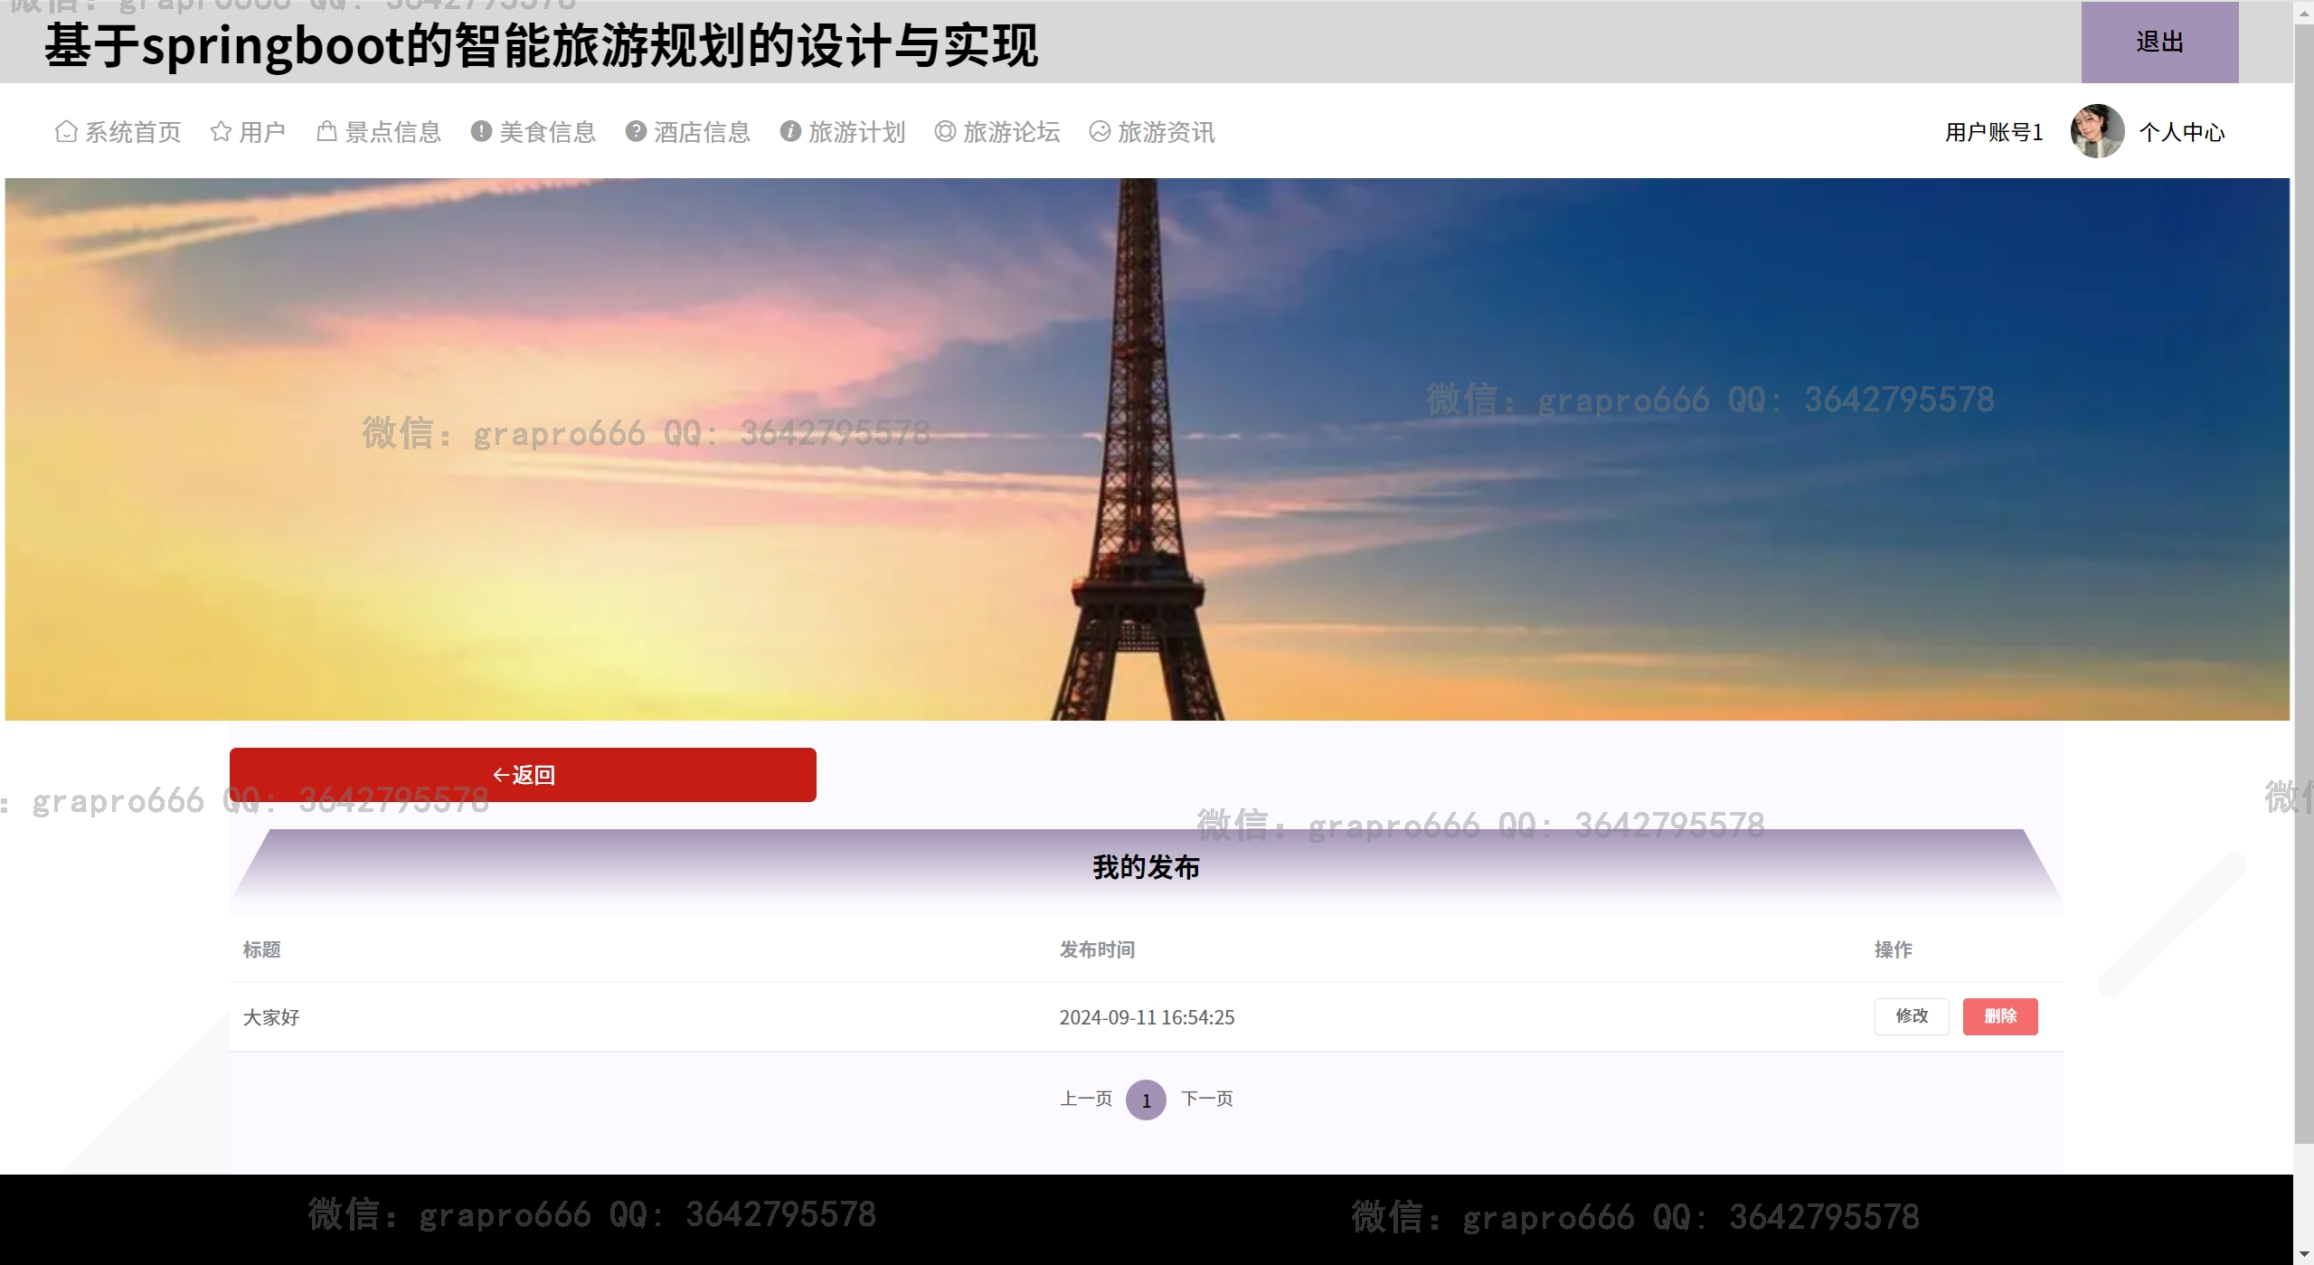Click the bag icon beside 景点信息
This screenshot has height=1265, width=2314.
pyautogui.click(x=326, y=132)
